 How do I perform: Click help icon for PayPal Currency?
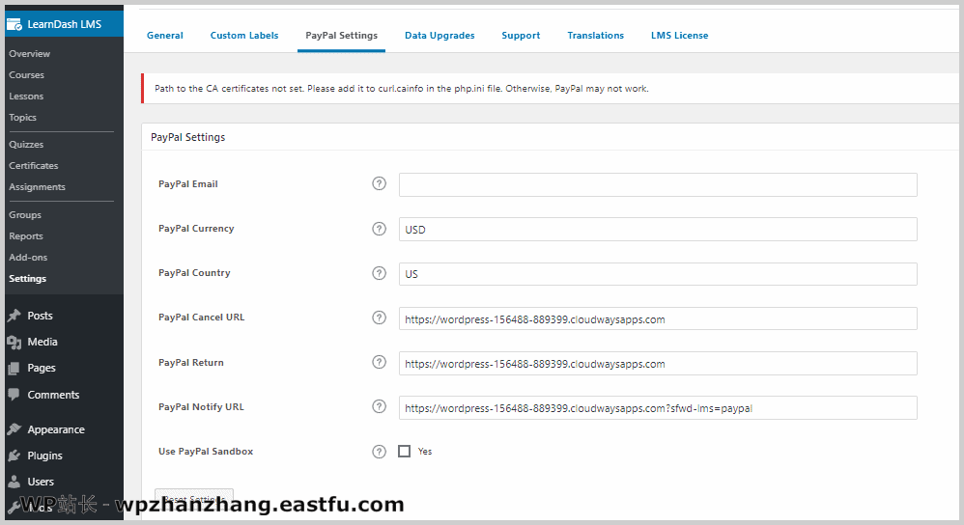(x=380, y=229)
